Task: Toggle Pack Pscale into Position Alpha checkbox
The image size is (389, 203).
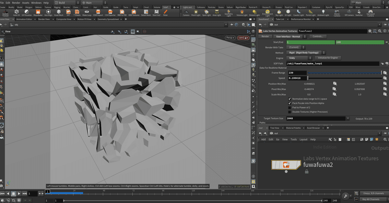Action: (x=289, y=103)
